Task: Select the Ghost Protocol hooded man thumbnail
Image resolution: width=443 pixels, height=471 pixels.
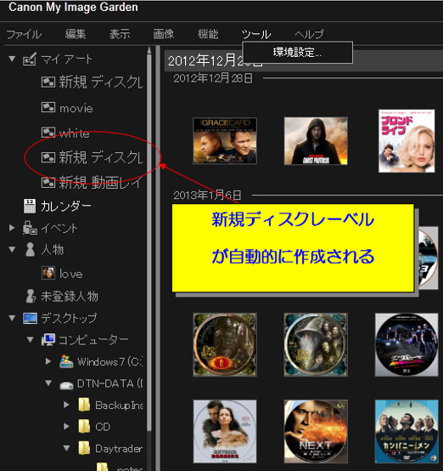Action: [316, 141]
